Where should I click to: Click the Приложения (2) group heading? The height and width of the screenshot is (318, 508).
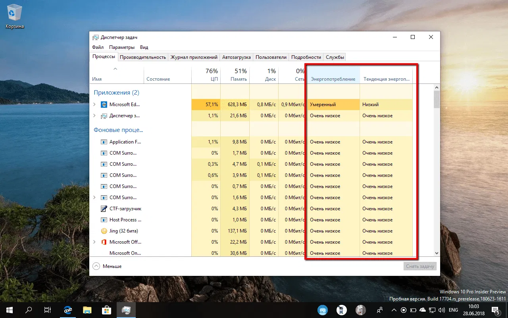[x=116, y=93]
